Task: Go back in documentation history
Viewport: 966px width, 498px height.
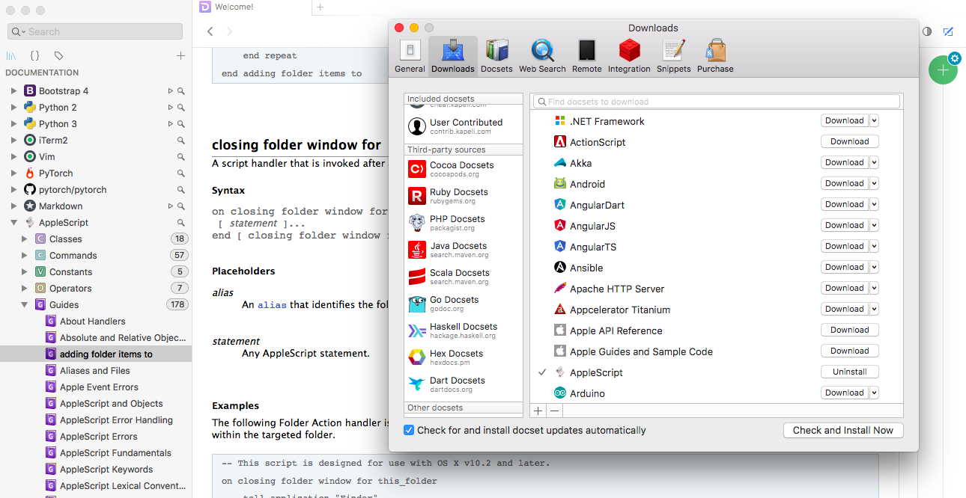Action: coord(210,31)
